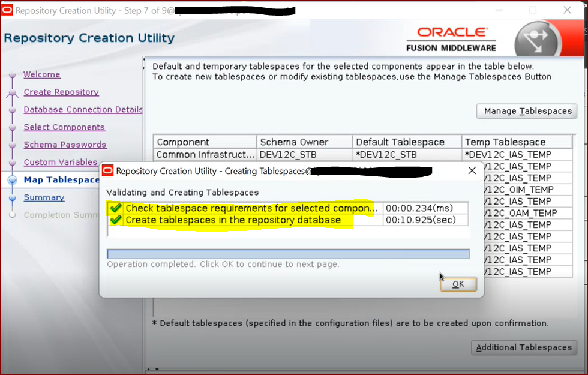Go to the Create Repository step

[61, 92]
